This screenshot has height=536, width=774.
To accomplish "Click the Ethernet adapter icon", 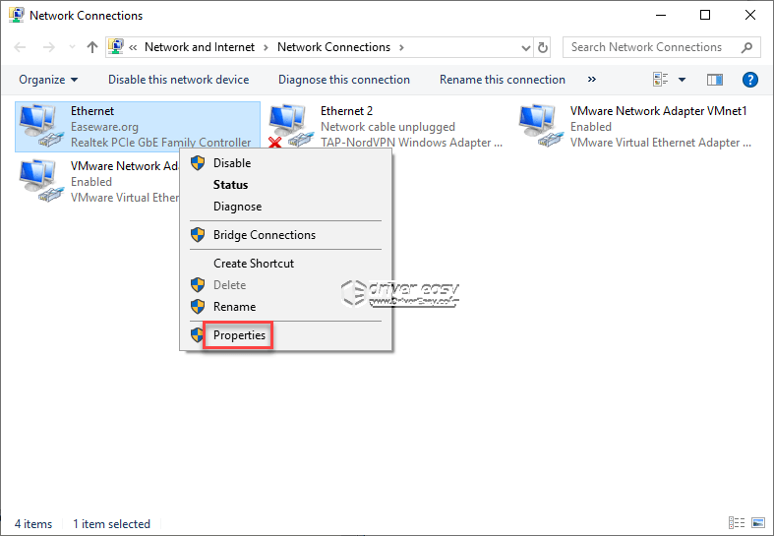I will click(40, 126).
